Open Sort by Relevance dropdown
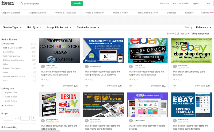 (x=204, y=27)
